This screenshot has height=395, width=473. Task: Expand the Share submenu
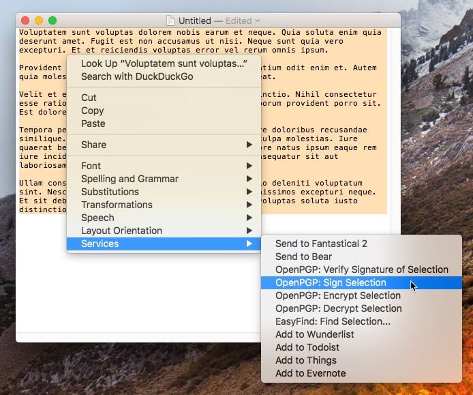[164, 145]
